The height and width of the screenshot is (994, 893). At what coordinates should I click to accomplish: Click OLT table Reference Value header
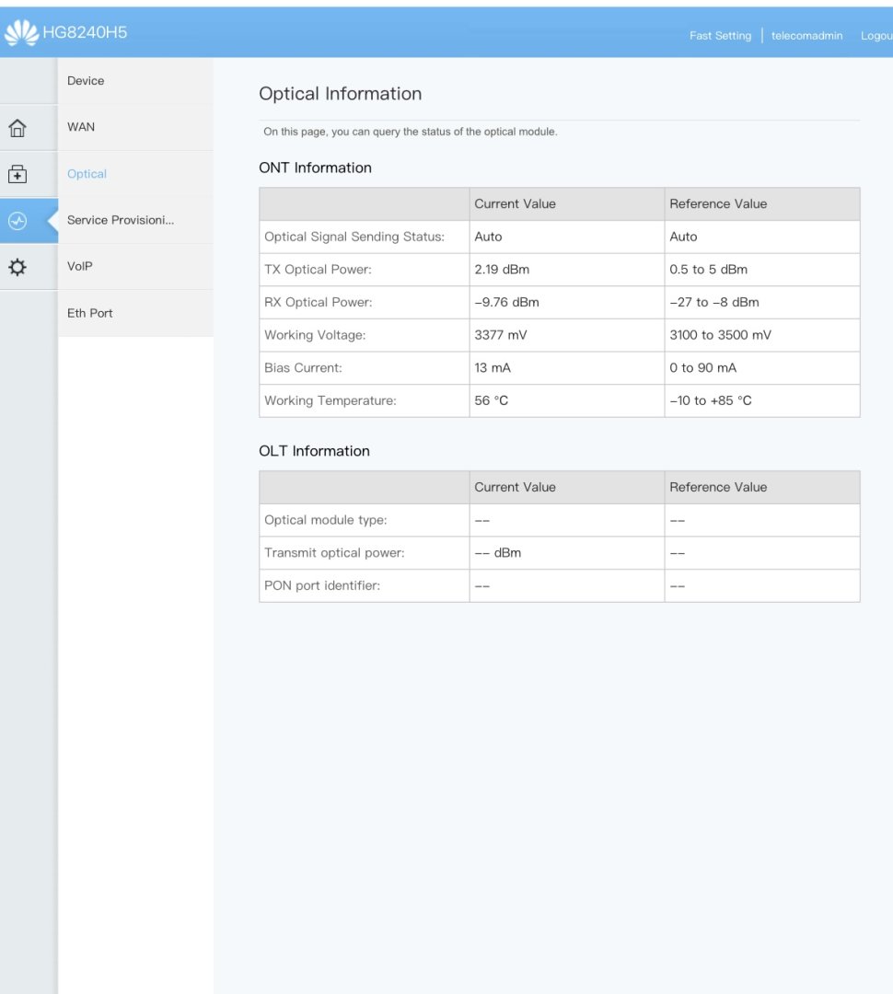click(718, 488)
